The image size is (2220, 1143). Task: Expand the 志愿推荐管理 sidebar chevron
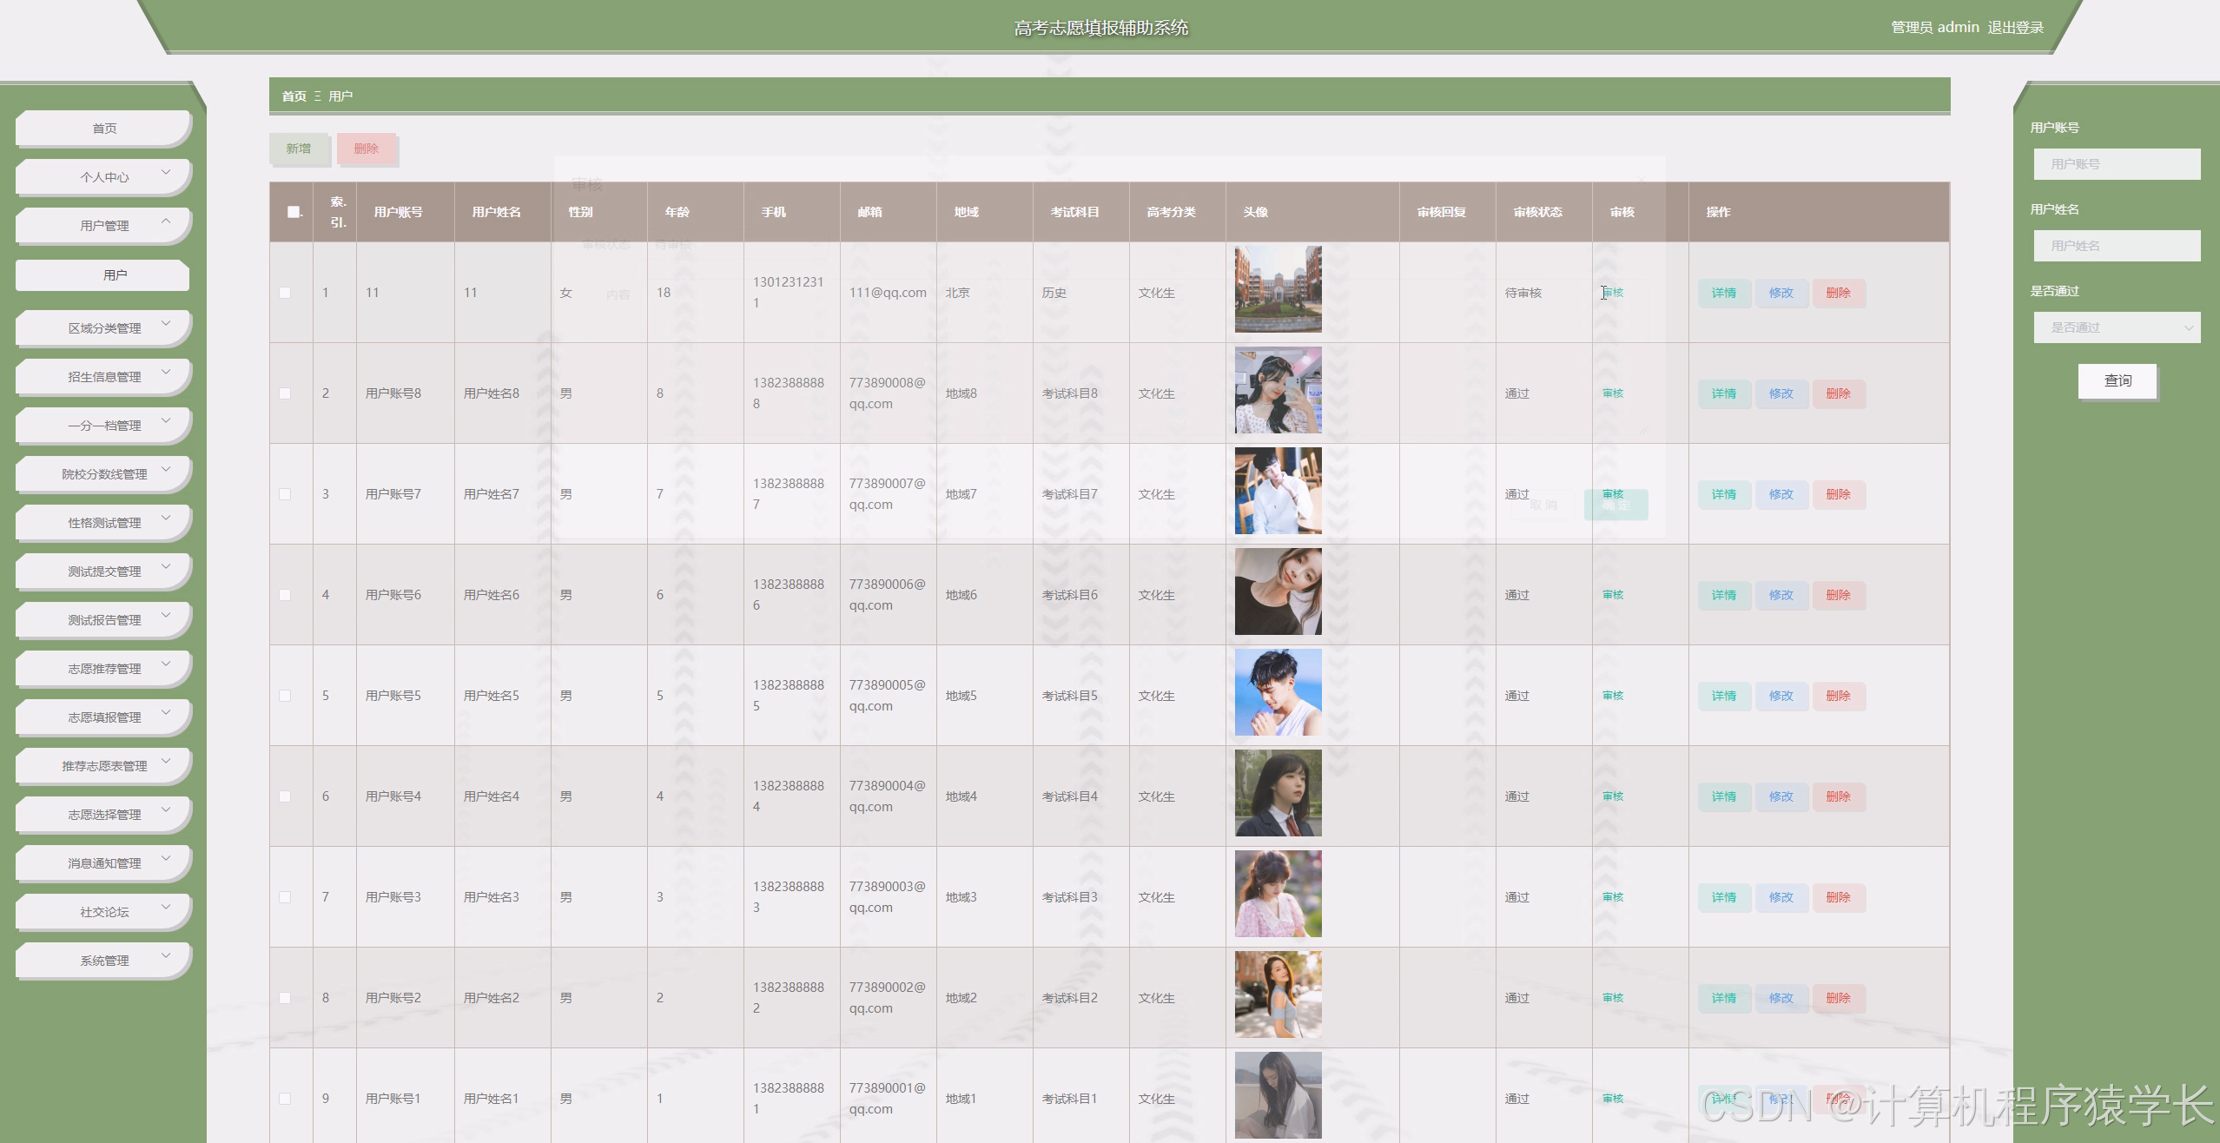click(166, 665)
